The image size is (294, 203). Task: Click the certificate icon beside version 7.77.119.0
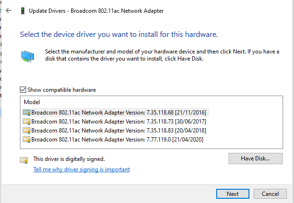click(27, 140)
